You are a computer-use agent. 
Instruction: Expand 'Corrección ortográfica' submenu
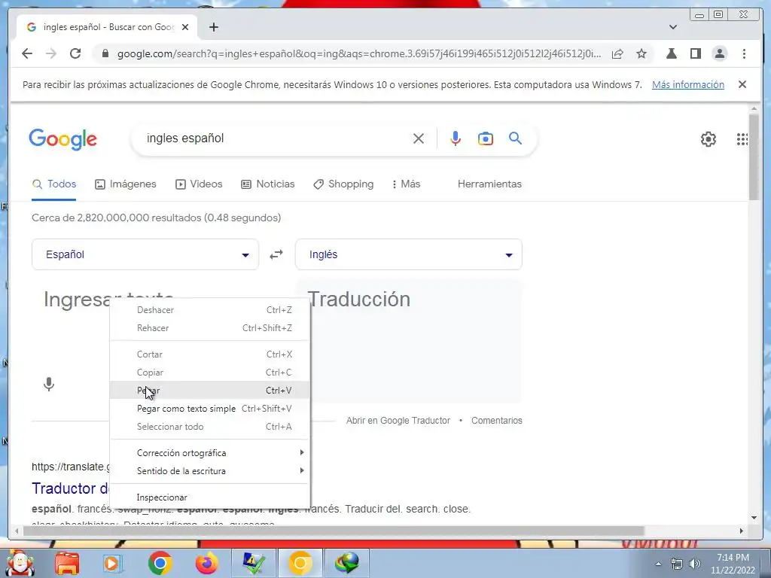point(210,452)
